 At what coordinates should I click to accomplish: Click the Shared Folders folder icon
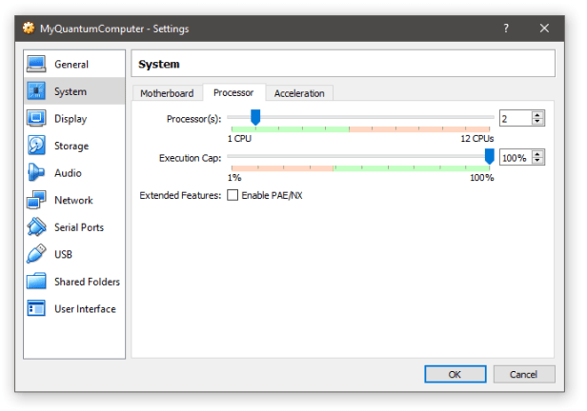point(37,282)
